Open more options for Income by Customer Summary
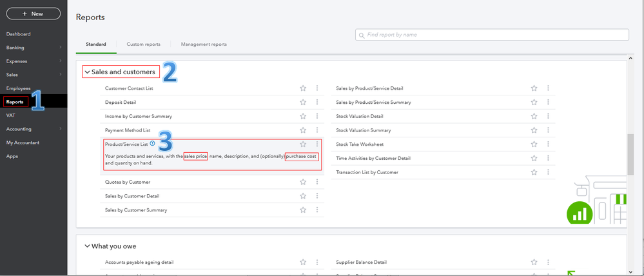644x276 pixels. point(317,117)
